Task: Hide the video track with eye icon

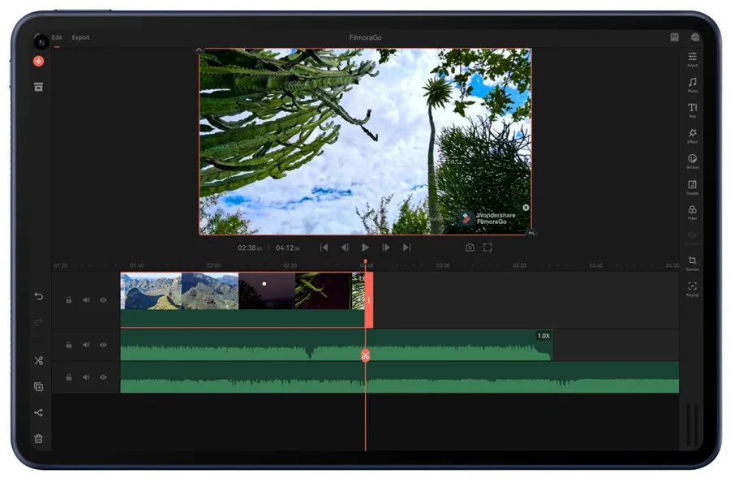Action: point(103,300)
